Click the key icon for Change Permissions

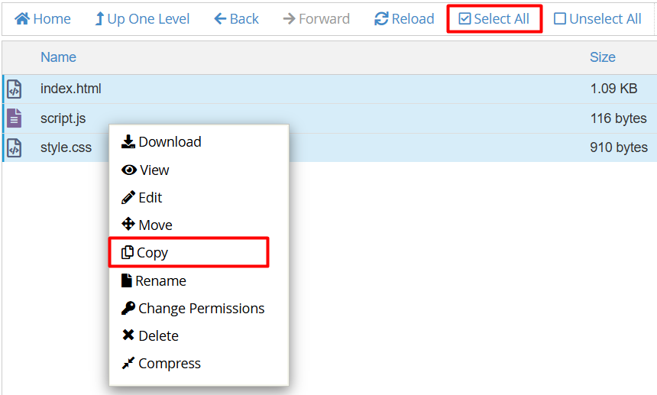click(128, 308)
